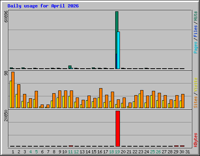Click the blue 'Files' legend label
The image size is (200, 156).
(x=195, y=31)
